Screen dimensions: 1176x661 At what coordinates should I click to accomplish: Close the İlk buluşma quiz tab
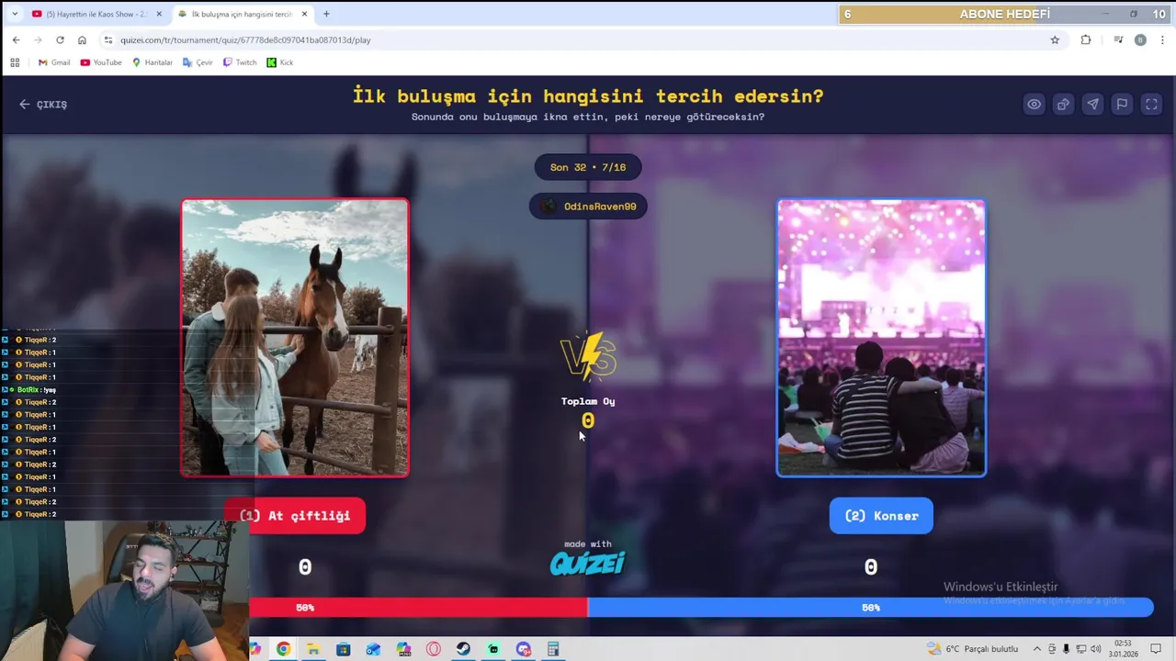click(304, 14)
